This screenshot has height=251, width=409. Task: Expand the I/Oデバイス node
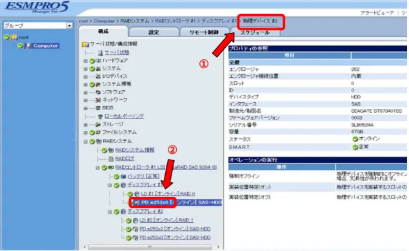tap(85, 77)
